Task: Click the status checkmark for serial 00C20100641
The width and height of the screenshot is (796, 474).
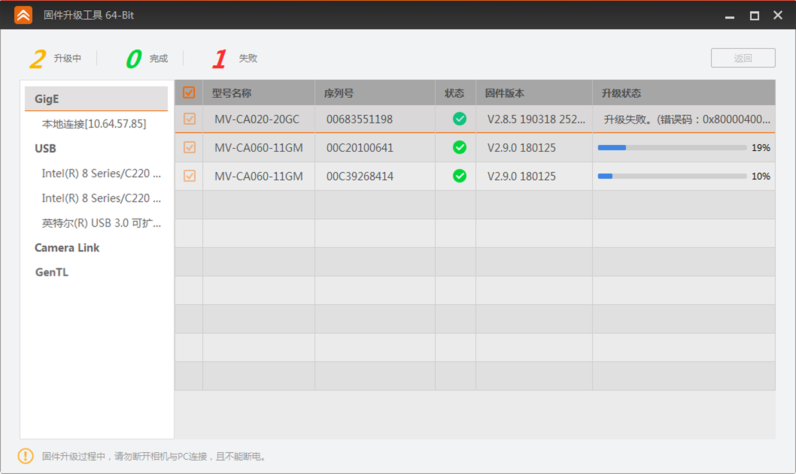Action: (x=459, y=148)
